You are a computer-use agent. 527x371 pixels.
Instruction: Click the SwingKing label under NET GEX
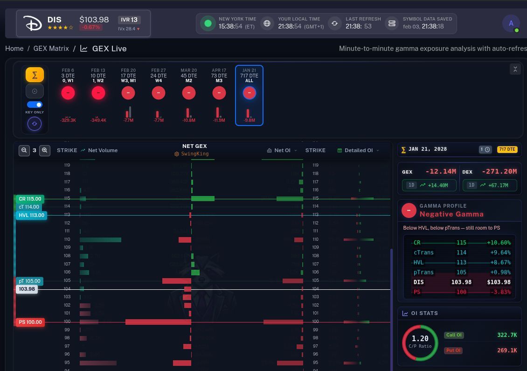(192, 154)
